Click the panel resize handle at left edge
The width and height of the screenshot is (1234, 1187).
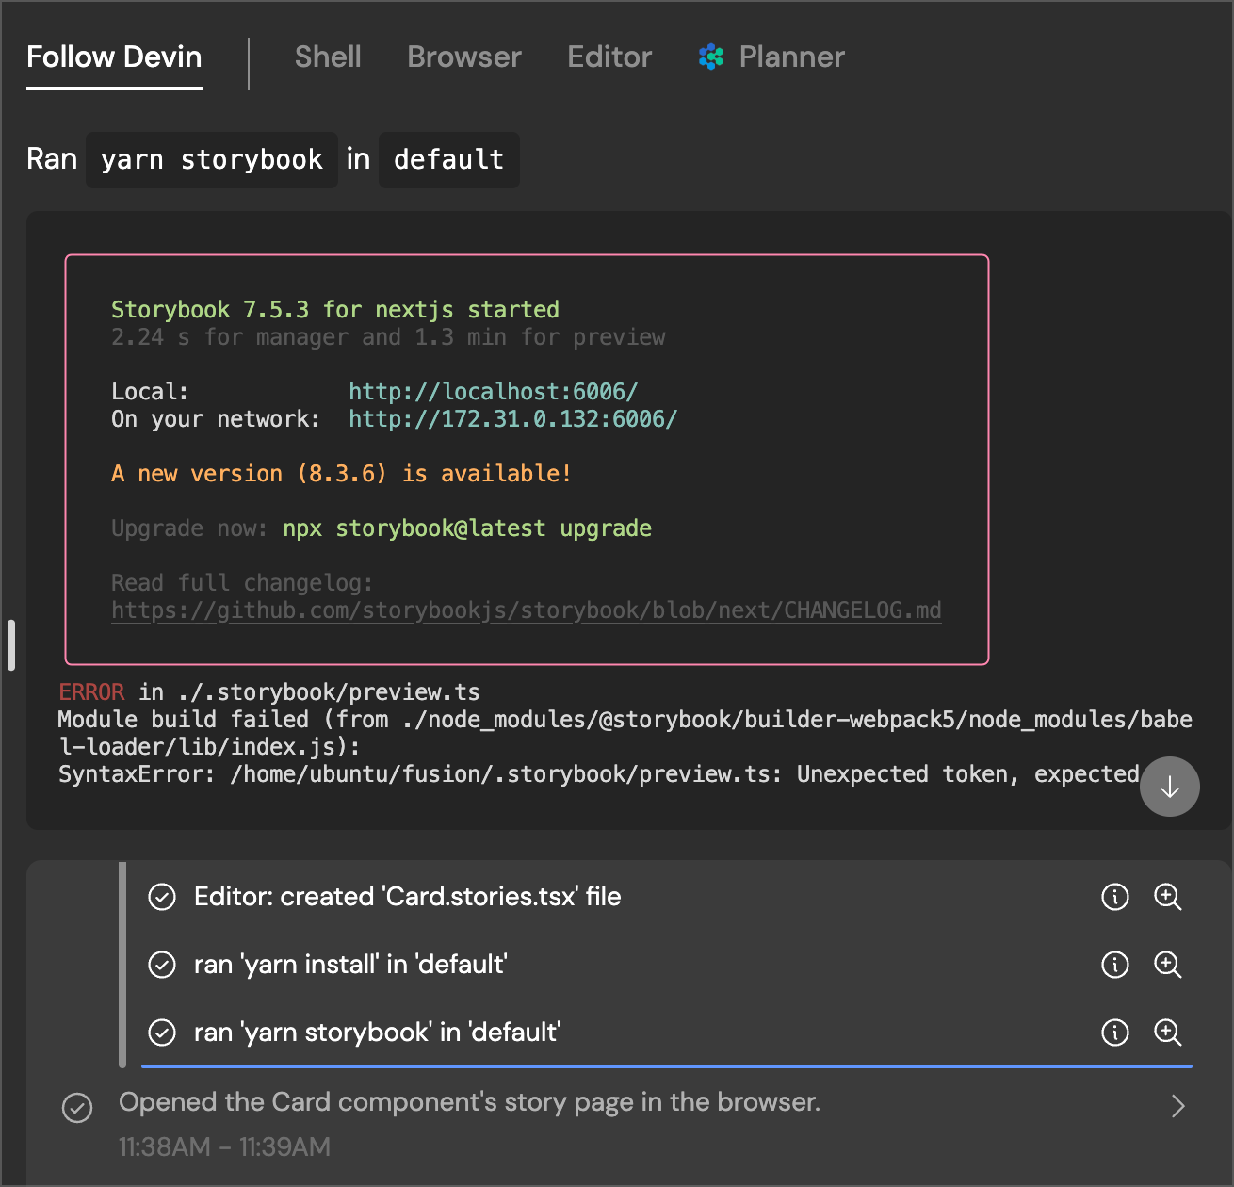(x=11, y=645)
